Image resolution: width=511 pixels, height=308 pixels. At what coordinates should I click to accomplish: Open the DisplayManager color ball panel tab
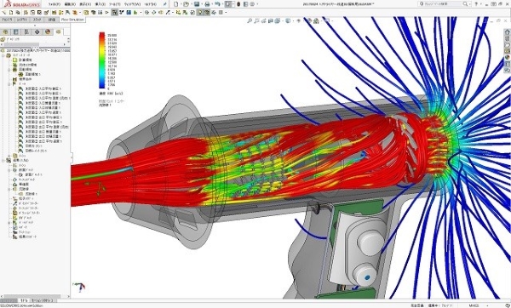[x=48, y=32]
